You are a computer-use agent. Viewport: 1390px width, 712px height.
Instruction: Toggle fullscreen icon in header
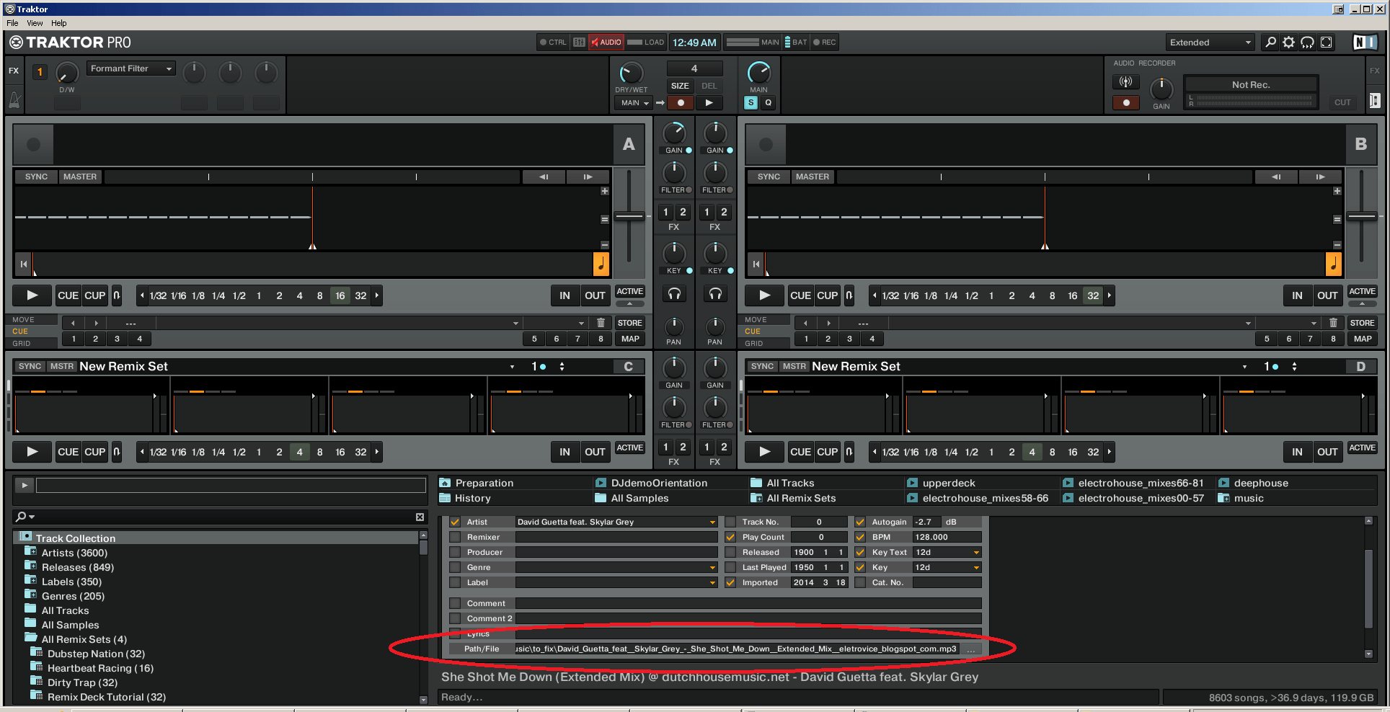point(1327,43)
